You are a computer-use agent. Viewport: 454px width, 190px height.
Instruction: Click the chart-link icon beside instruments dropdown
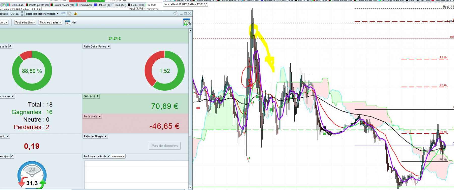63,14
